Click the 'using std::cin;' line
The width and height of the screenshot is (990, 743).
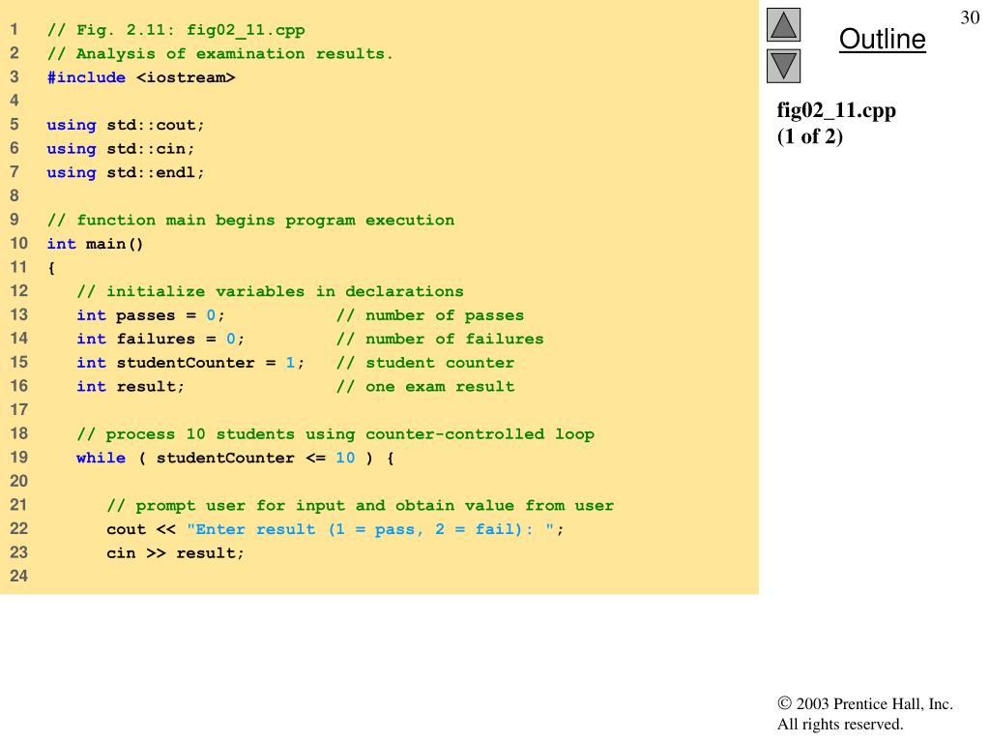pyautogui.click(x=121, y=149)
